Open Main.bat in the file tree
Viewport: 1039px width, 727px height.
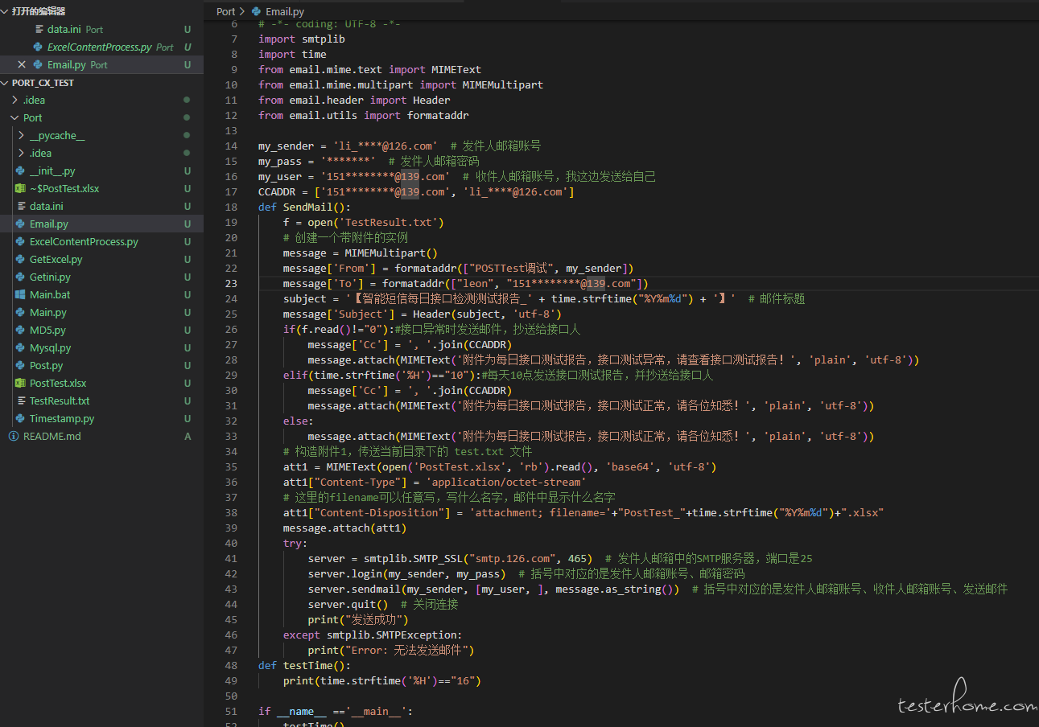tap(50, 295)
